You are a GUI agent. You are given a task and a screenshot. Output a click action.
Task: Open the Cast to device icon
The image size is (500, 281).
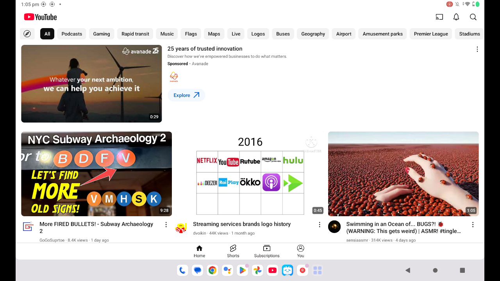click(439, 17)
